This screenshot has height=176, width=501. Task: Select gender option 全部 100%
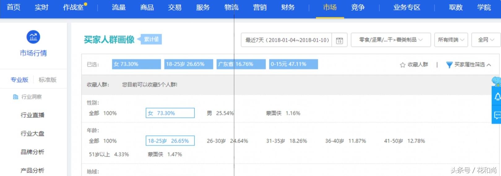point(103,113)
